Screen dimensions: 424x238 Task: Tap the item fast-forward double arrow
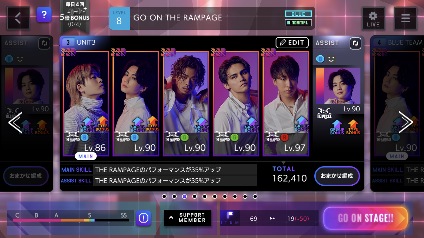click(x=272, y=218)
